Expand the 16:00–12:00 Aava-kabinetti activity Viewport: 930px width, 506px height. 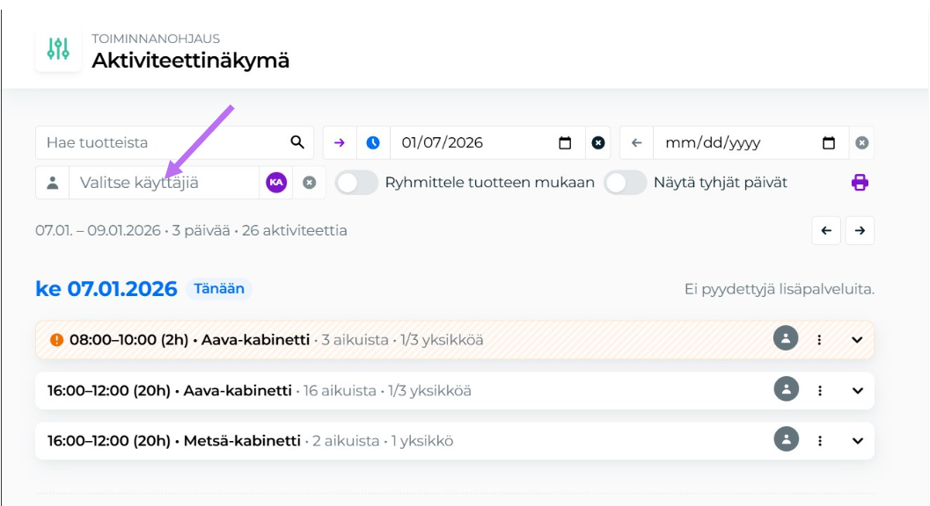click(858, 390)
